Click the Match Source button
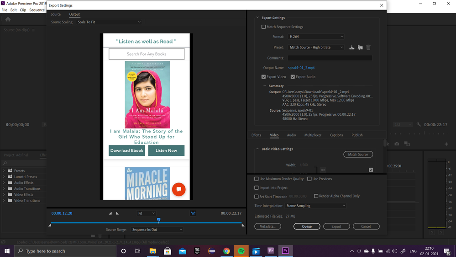This screenshot has height=257, width=456. pos(358,155)
